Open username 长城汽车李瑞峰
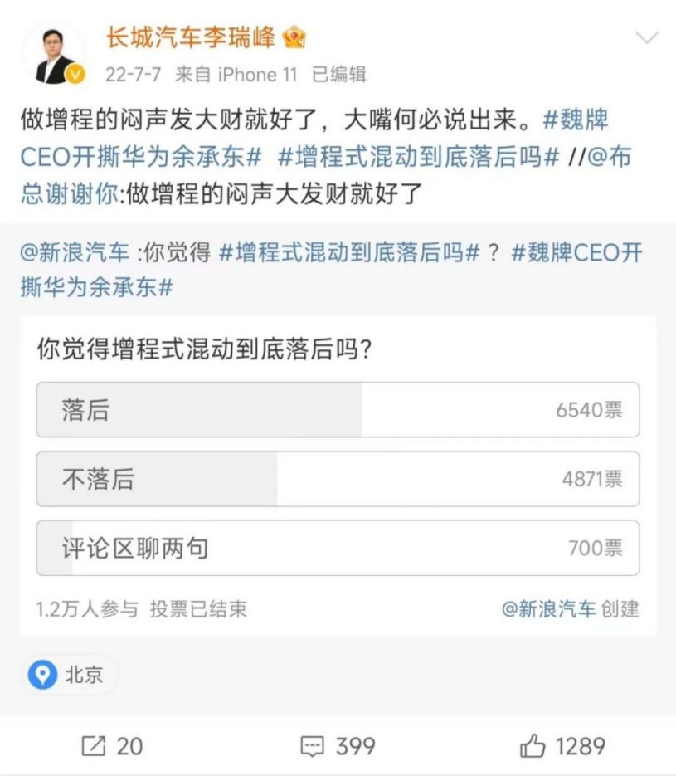This screenshot has height=776, width=676. [x=191, y=37]
